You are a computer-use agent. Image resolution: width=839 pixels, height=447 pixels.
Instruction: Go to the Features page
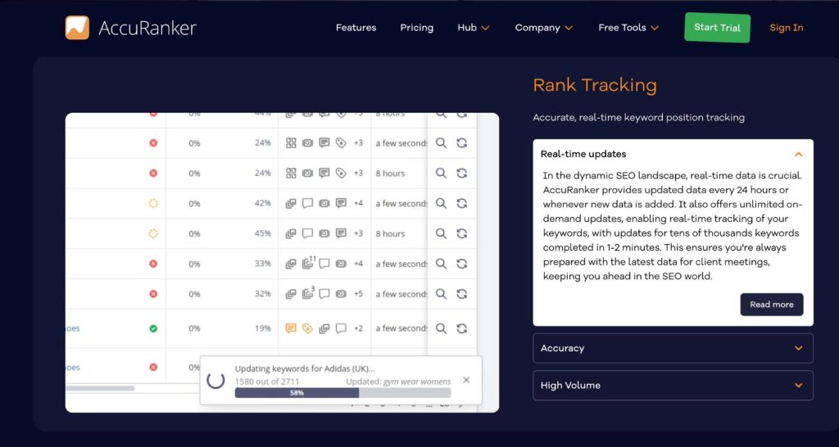(x=356, y=28)
